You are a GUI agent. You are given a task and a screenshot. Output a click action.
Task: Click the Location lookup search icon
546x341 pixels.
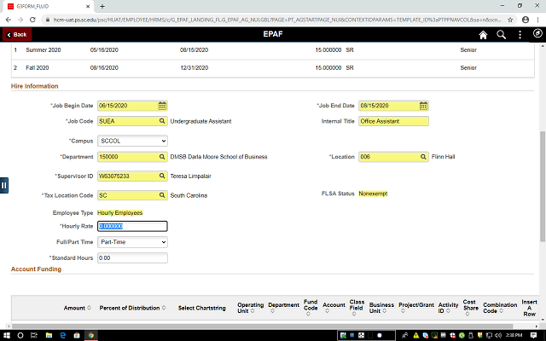point(422,157)
